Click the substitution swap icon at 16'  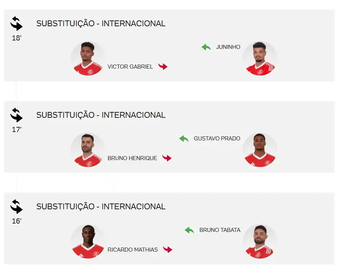click(16, 206)
